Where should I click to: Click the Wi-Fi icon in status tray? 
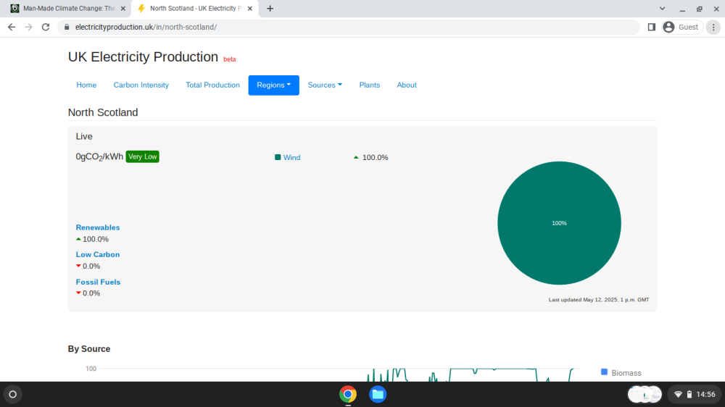(679, 395)
